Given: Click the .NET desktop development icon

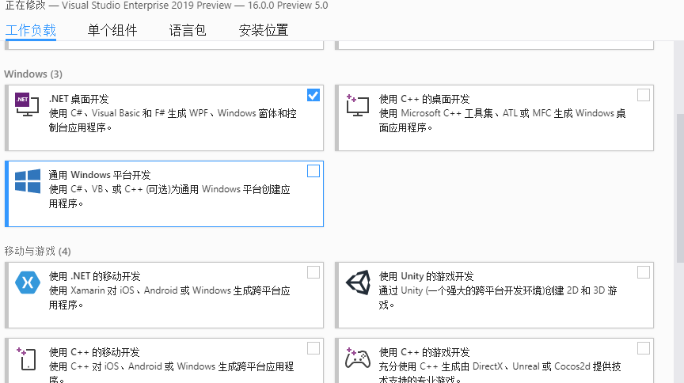Looking at the screenshot, I should coord(27,104).
